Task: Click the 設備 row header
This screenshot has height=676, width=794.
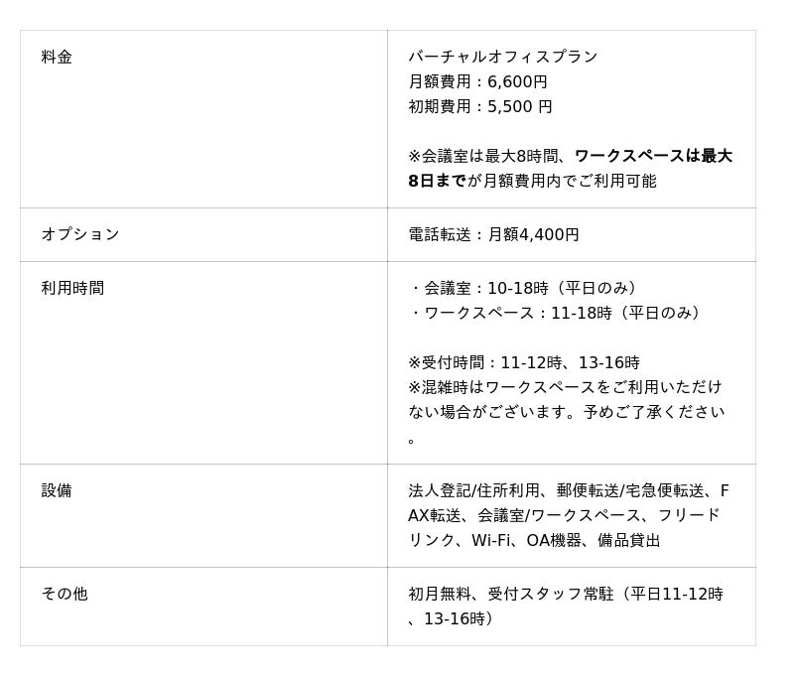Action: coord(57,491)
